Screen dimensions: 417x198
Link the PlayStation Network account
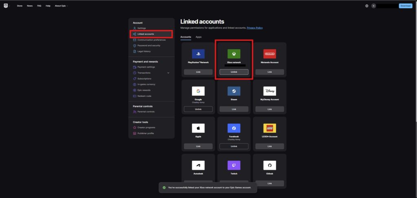tap(198, 72)
